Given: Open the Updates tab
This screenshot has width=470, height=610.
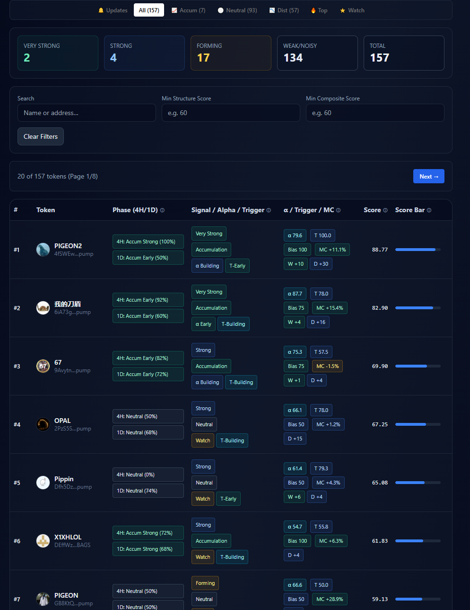Looking at the screenshot, I should point(113,10).
